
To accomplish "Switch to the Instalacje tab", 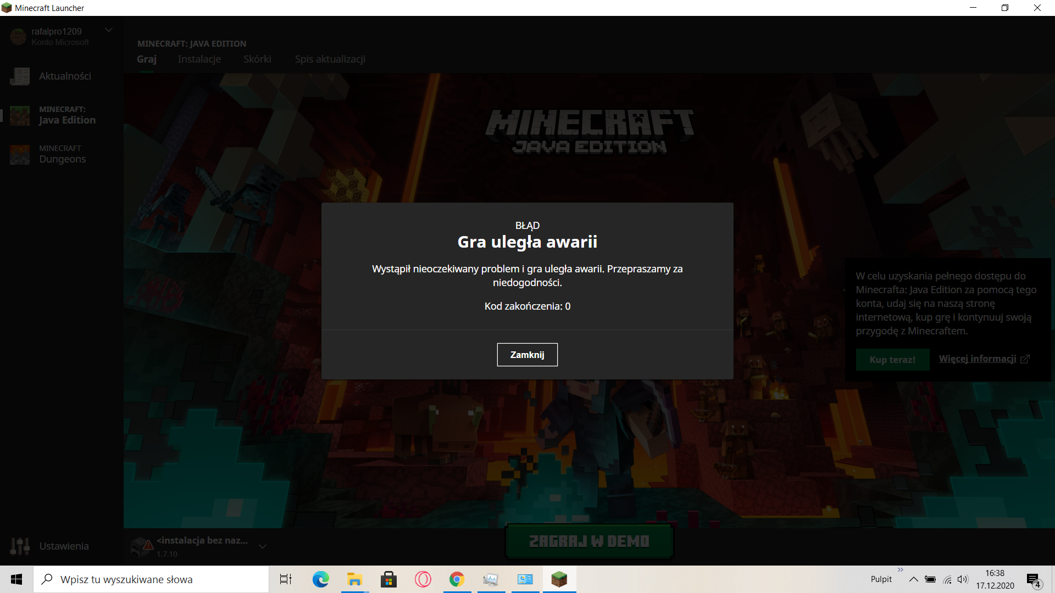I will tap(199, 59).
